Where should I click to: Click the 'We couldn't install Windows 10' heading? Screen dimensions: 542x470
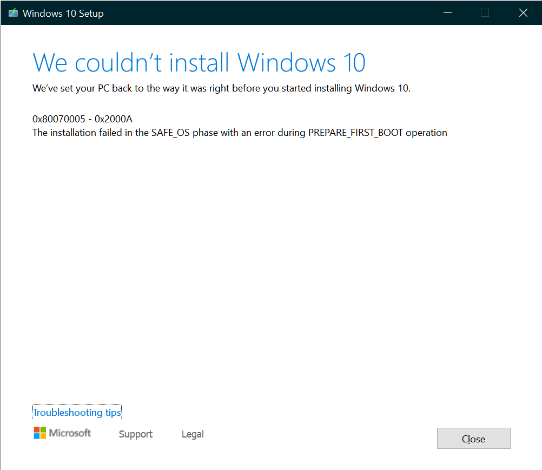(199, 63)
